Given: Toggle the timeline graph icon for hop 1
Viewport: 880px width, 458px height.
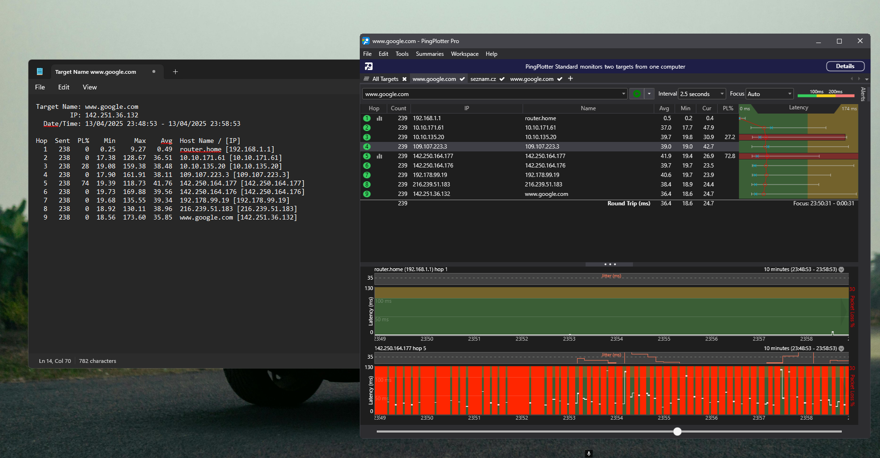Looking at the screenshot, I should tap(379, 118).
